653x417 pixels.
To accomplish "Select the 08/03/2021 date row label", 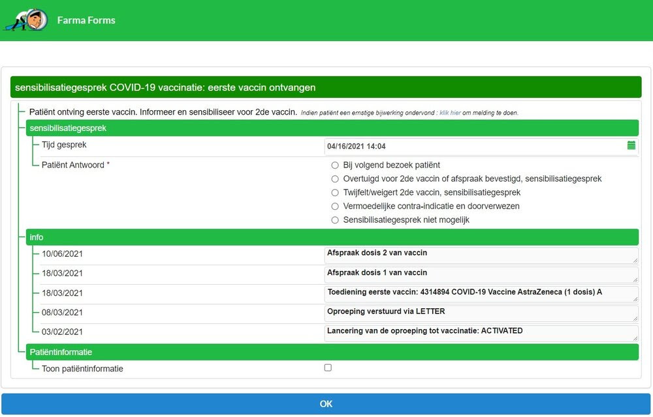I will [62, 312].
